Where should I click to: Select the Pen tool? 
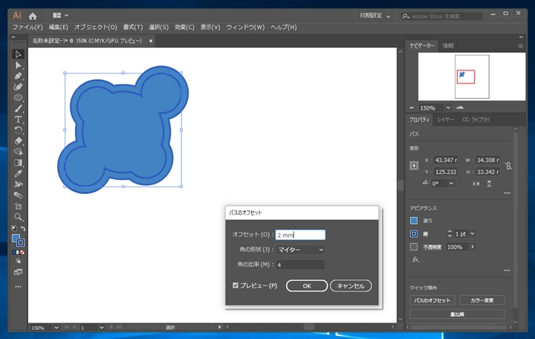[18, 76]
